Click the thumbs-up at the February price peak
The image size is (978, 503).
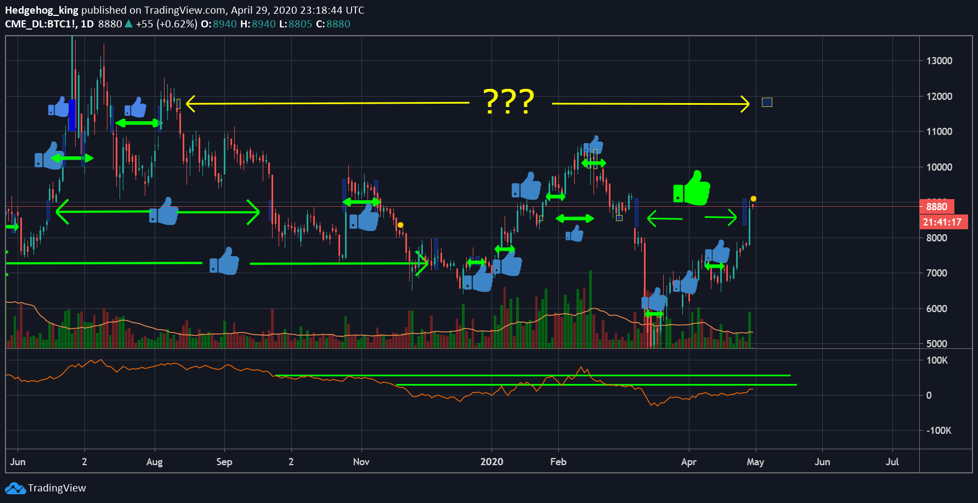[x=593, y=145]
